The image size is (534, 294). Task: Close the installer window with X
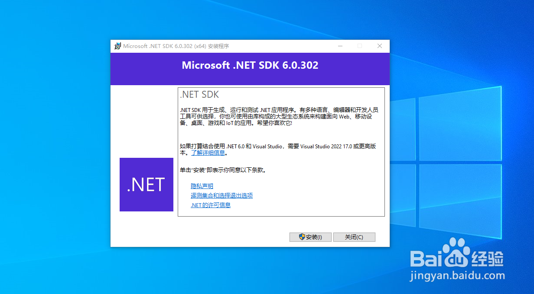click(x=380, y=46)
